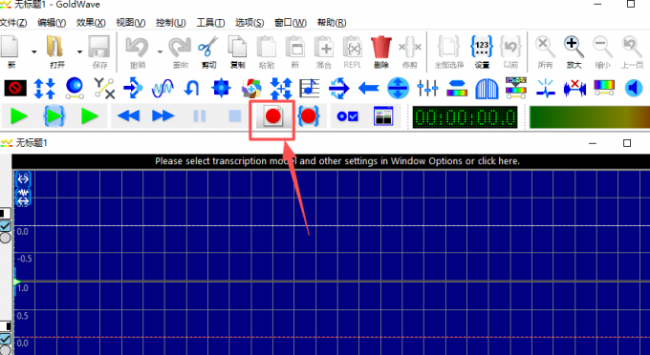This screenshot has height=355, width=650.
Task: Expand the dropdown arrow beside 撤销
Action: [x=160, y=52]
